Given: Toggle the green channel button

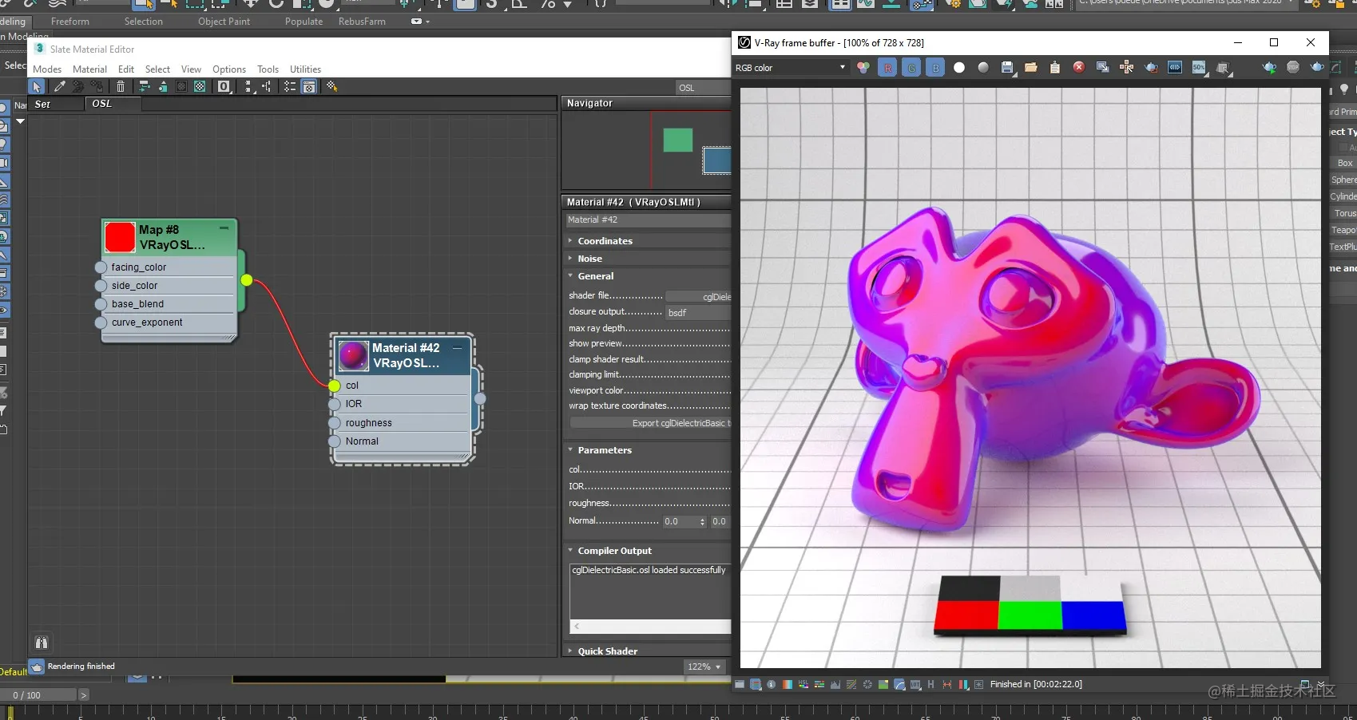Looking at the screenshot, I should [x=911, y=68].
